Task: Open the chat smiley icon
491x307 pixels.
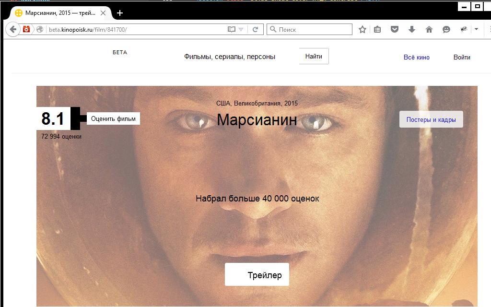Action: click(x=446, y=29)
